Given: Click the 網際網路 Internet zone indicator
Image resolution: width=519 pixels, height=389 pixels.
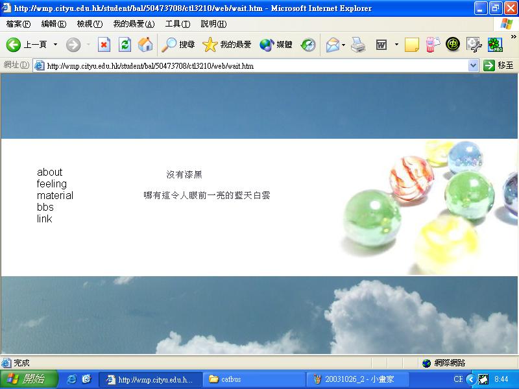Looking at the screenshot, I should click(444, 363).
